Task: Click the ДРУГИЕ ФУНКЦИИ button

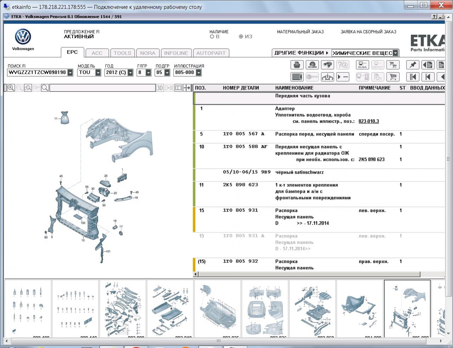Action: pyautogui.click(x=301, y=53)
